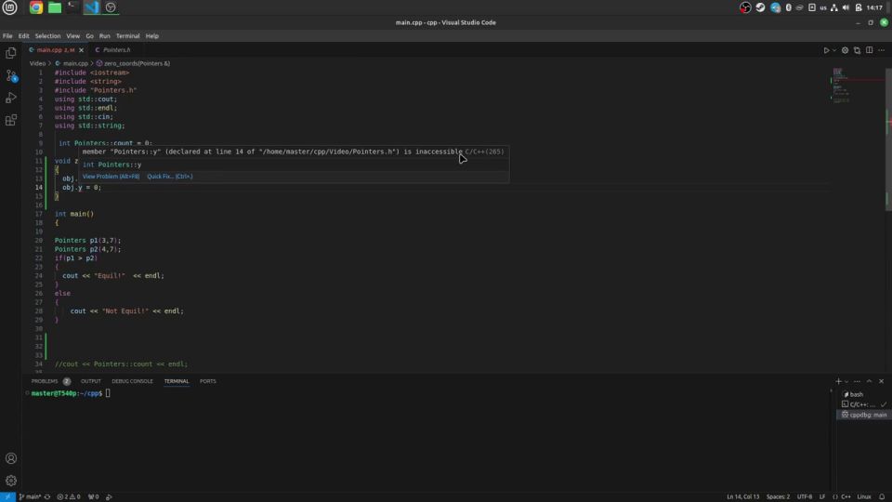Open the Go menu
The width and height of the screenshot is (892, 502).
coord(89,36)
